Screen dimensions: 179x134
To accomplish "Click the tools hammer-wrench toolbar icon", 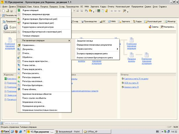I will tap(125, 11).
